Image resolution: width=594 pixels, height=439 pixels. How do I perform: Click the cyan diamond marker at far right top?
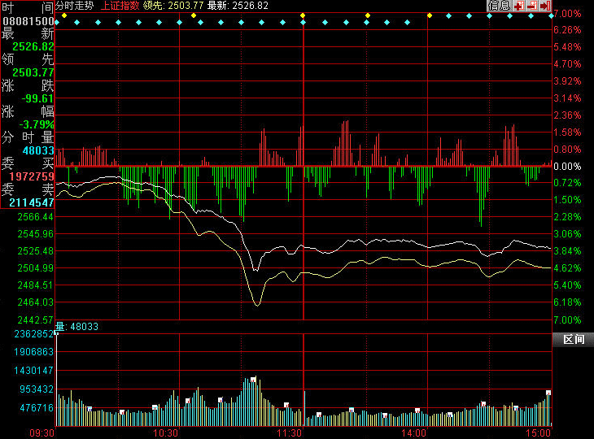[551, 15]
